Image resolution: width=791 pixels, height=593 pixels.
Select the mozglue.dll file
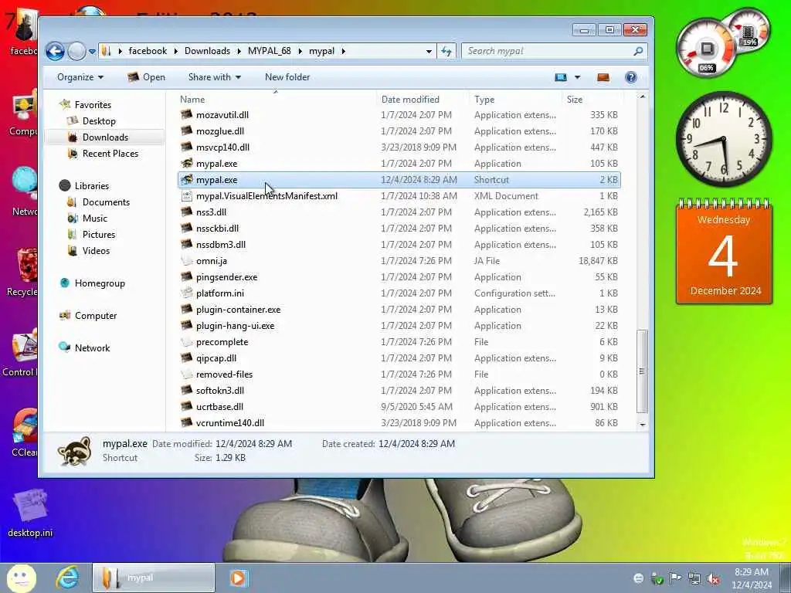220,131
